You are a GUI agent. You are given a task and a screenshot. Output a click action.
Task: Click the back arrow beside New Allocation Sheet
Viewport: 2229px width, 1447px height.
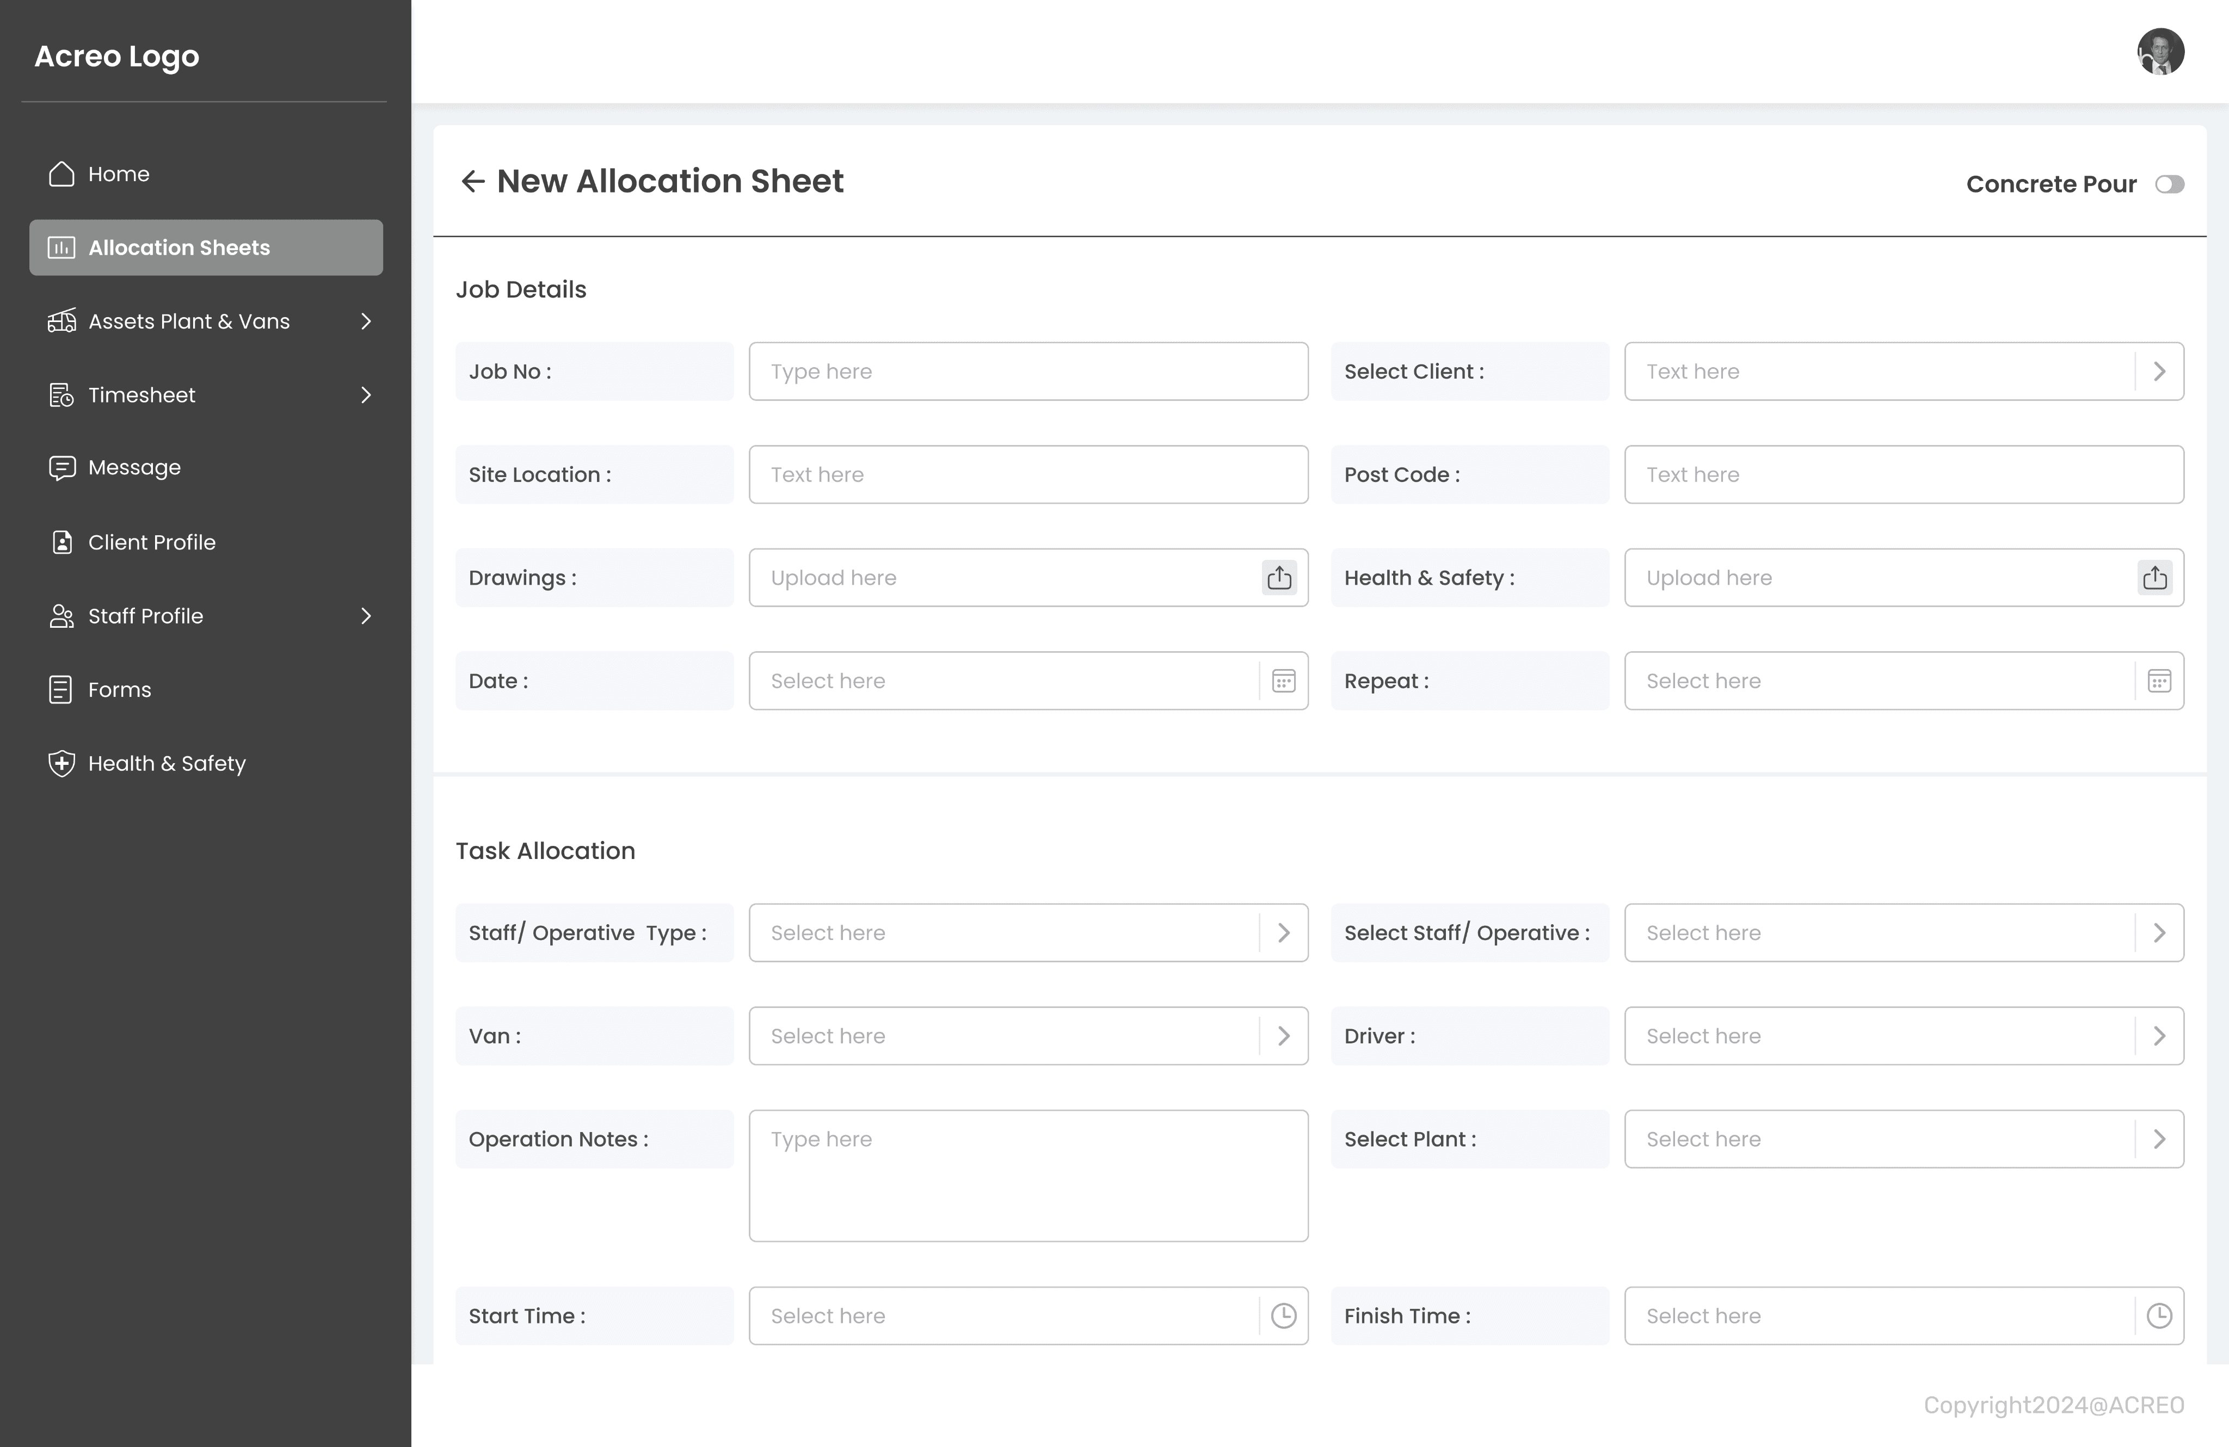(x=473, y=182)
